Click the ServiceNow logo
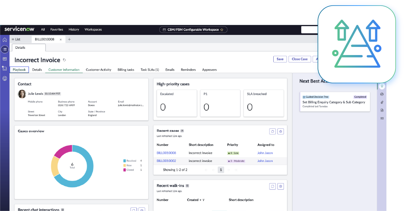This screenshot has width=405, height=211. coord(19,29)
